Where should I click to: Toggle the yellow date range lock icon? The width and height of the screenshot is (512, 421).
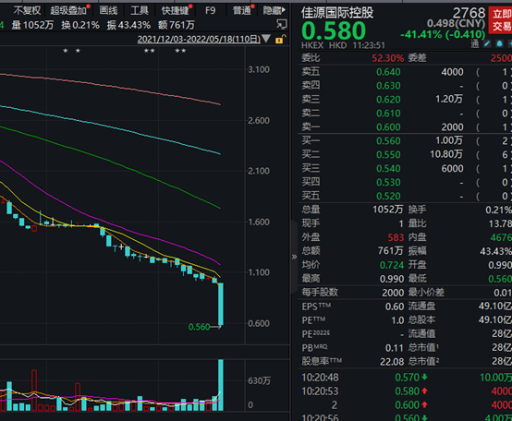pos(280,40)
